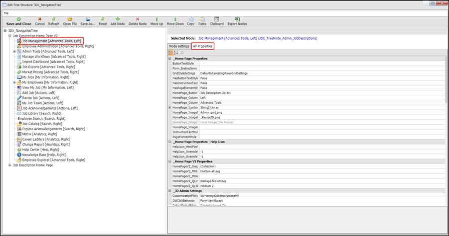
Task: Expand the My Employees tree node
Action: pyautogui.click(x=14, y=82)
